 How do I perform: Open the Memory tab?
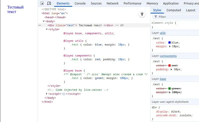click(x=152, y=3)
